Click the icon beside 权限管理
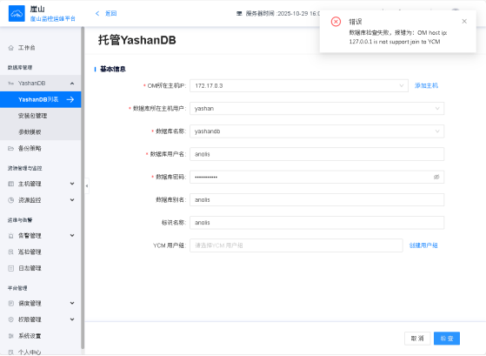Screen dimensions: 486x356 click(10, 319)
